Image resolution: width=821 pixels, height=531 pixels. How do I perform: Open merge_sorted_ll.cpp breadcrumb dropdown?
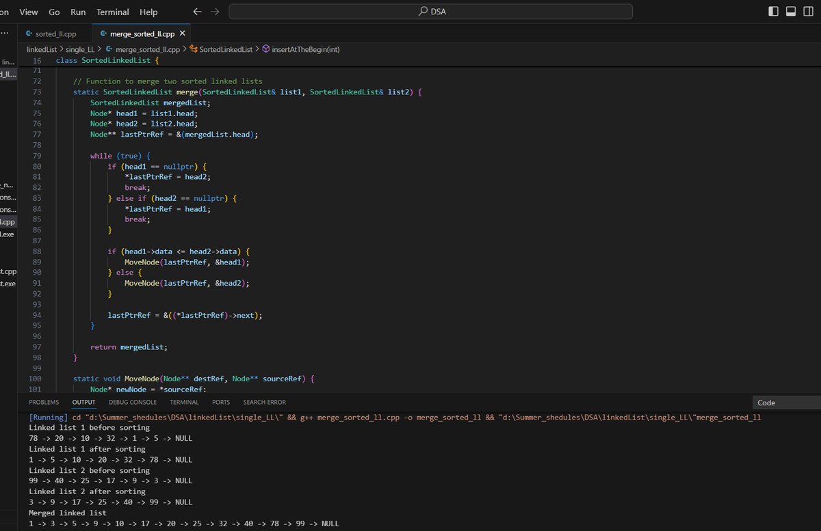[147, 49]
